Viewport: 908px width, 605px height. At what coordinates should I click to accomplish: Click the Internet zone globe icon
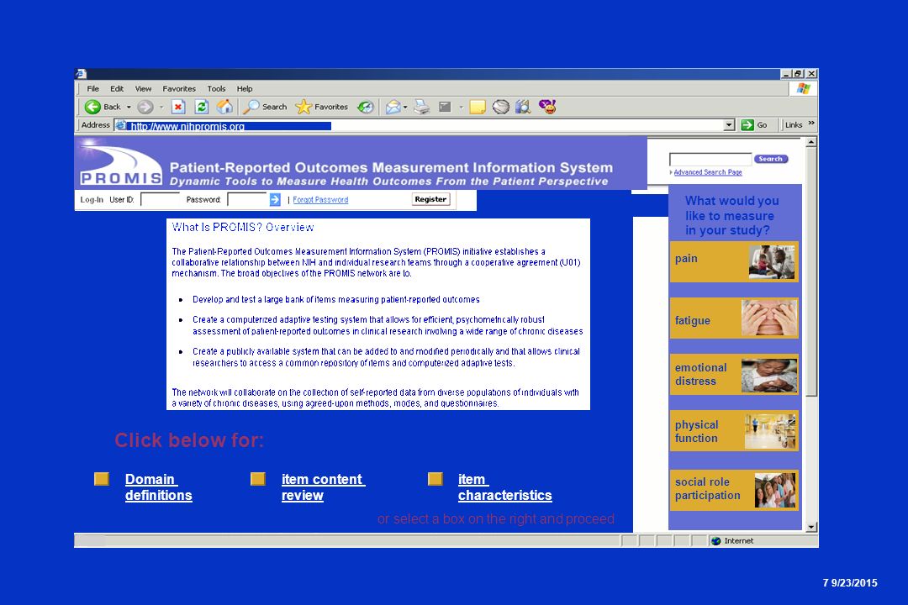coord(715,541)
